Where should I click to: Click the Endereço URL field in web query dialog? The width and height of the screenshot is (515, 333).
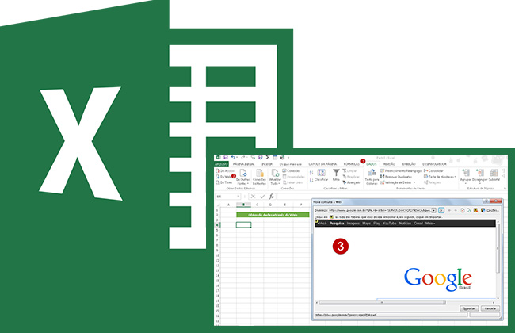tap(380, 210)
